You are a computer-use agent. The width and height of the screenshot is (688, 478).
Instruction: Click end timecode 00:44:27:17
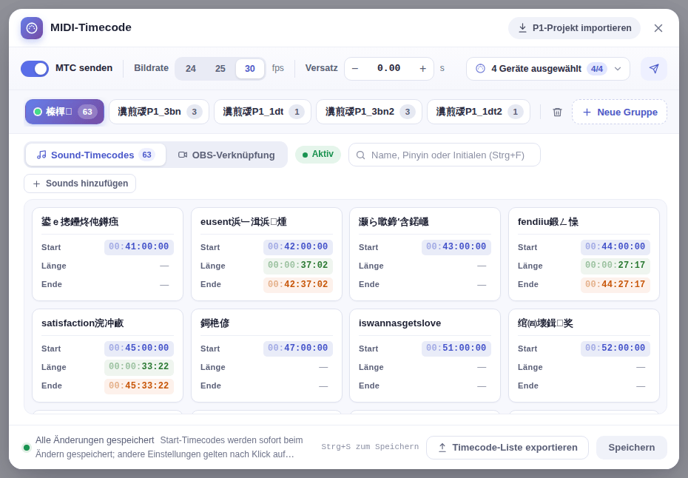tap(616, 284)
